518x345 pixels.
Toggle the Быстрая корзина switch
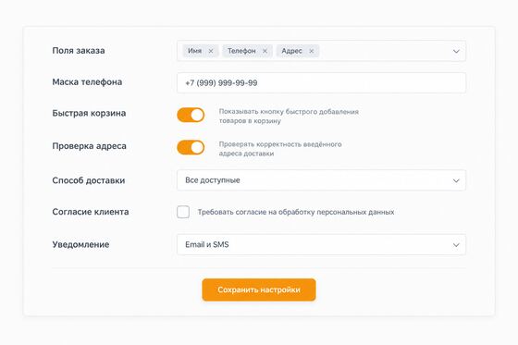coord(191,115)
